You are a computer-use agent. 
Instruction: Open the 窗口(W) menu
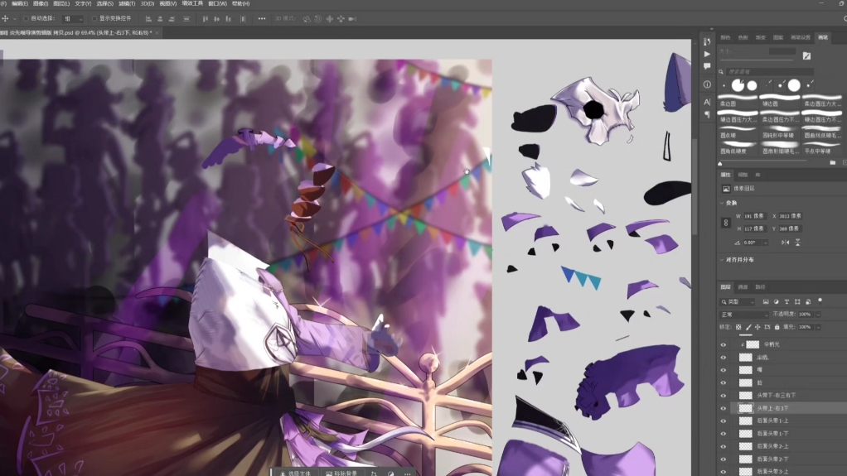[217, 4]
